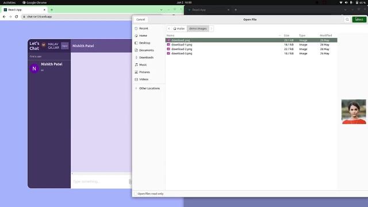Click the clock showing Jun 2 16:00
The width and height of the screenshot is (368, 207).
click(184, 2)
